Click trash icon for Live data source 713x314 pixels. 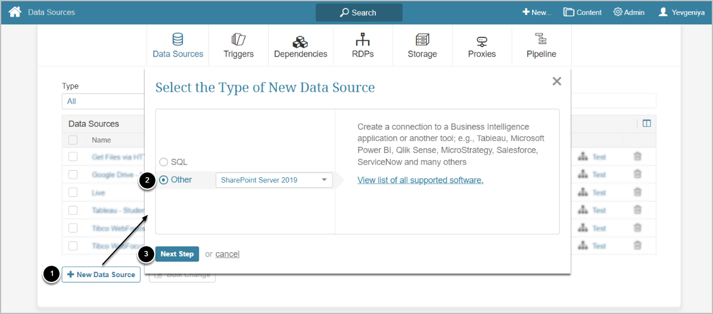(637, 192)
